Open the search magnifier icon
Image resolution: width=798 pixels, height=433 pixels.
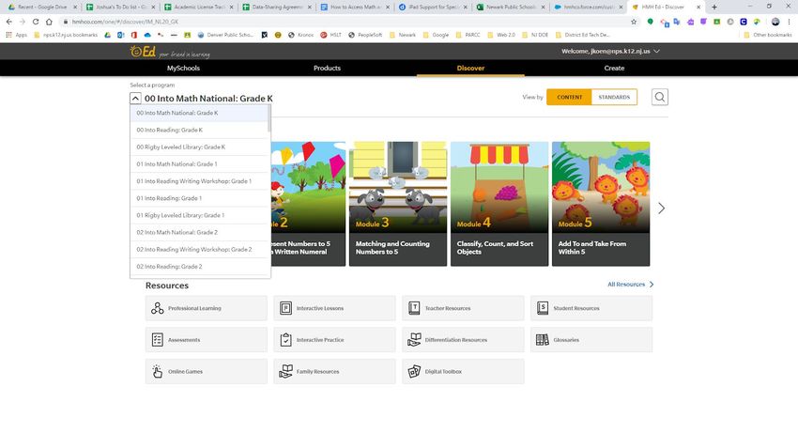(x=660, y=97)
